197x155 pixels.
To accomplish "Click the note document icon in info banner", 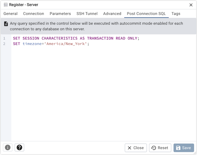I will 6,24.
